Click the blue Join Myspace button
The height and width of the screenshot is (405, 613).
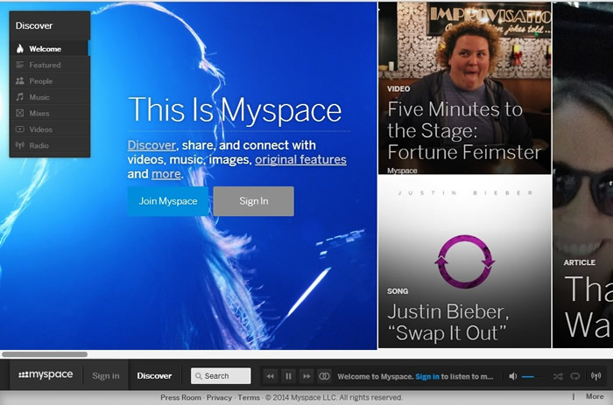click(167, 201)
